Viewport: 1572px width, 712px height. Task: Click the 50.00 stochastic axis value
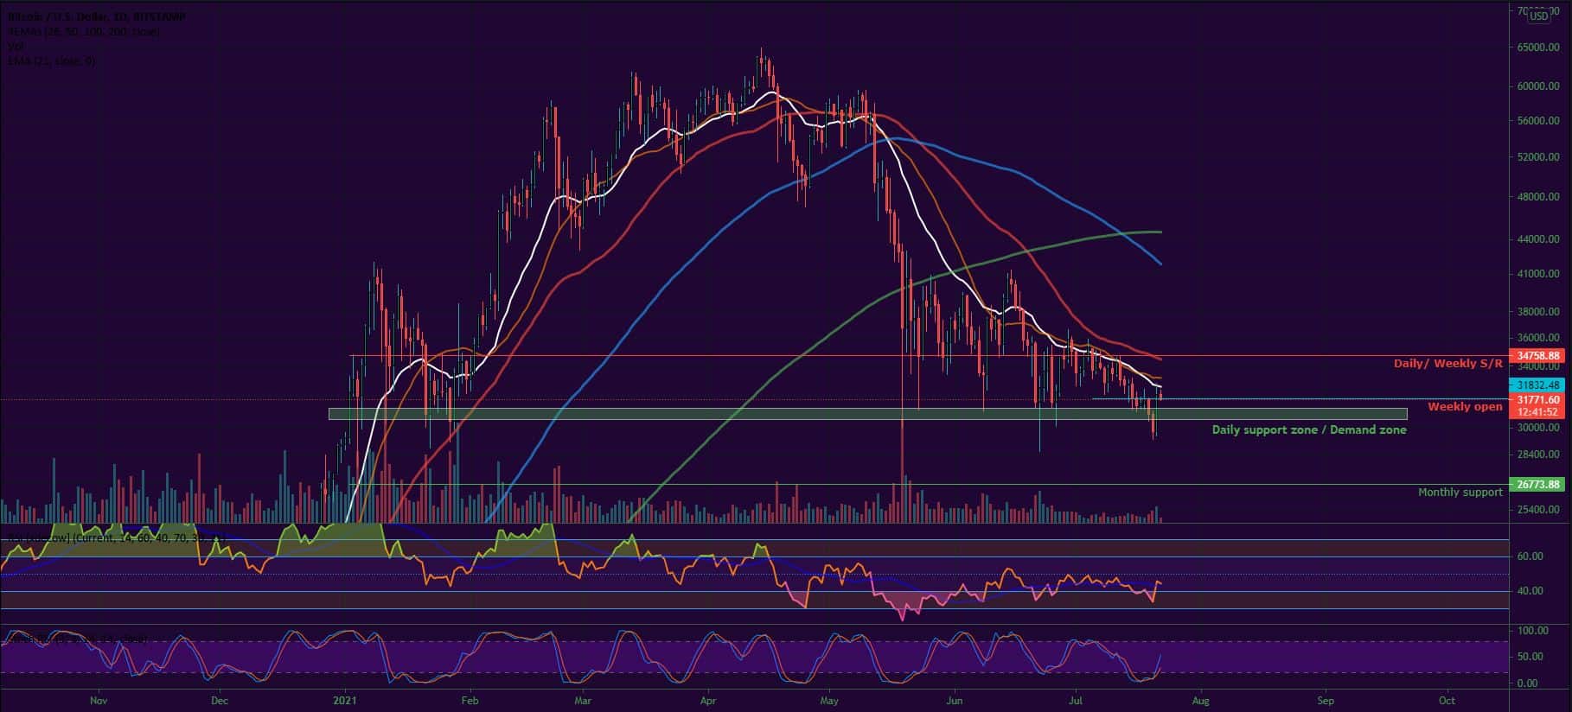click(x=1530, y=657)
